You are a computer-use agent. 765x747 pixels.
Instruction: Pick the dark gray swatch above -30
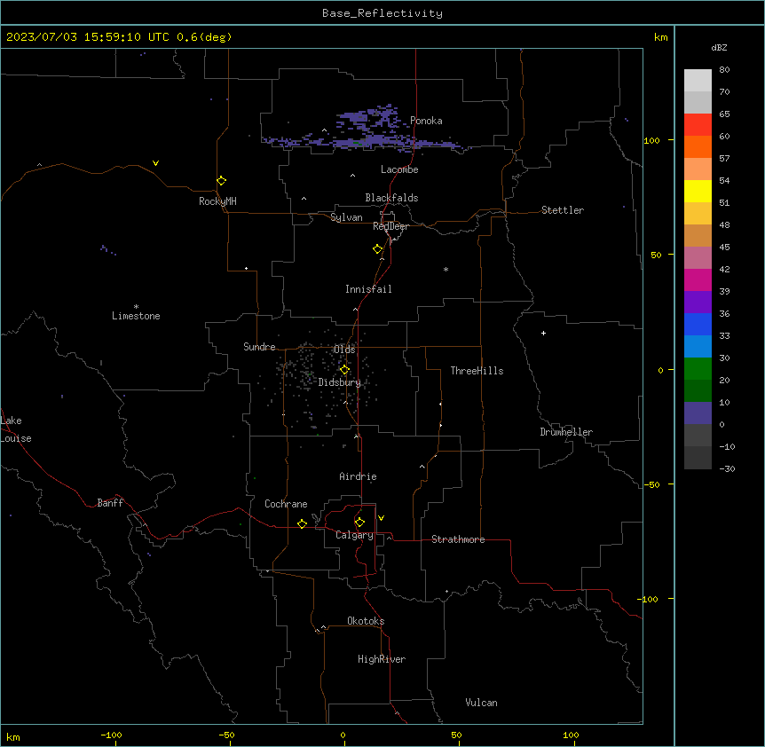click(698, 458)
